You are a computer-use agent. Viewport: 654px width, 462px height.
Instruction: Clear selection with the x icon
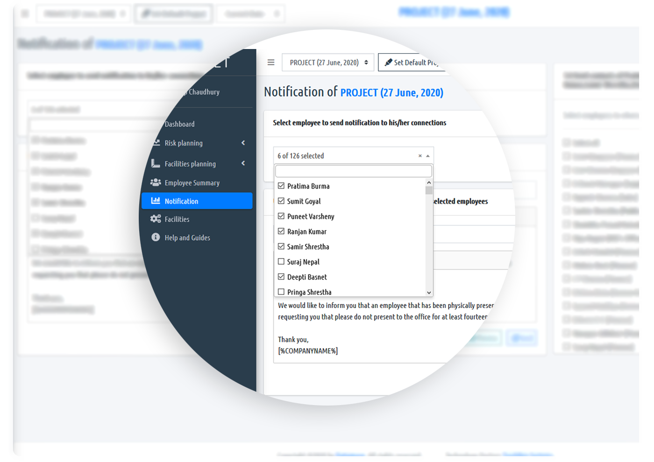420,156
